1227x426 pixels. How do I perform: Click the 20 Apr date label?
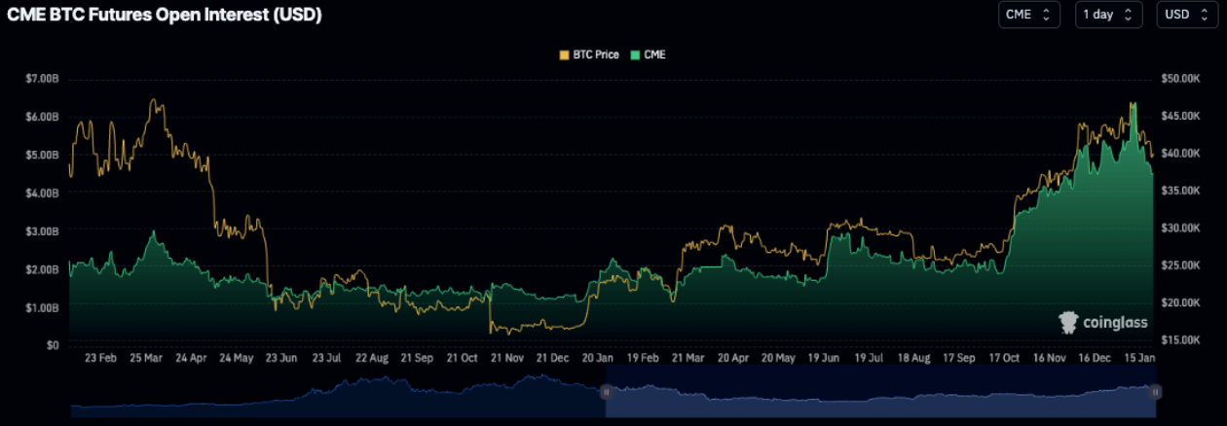click(x=734, y=358)
